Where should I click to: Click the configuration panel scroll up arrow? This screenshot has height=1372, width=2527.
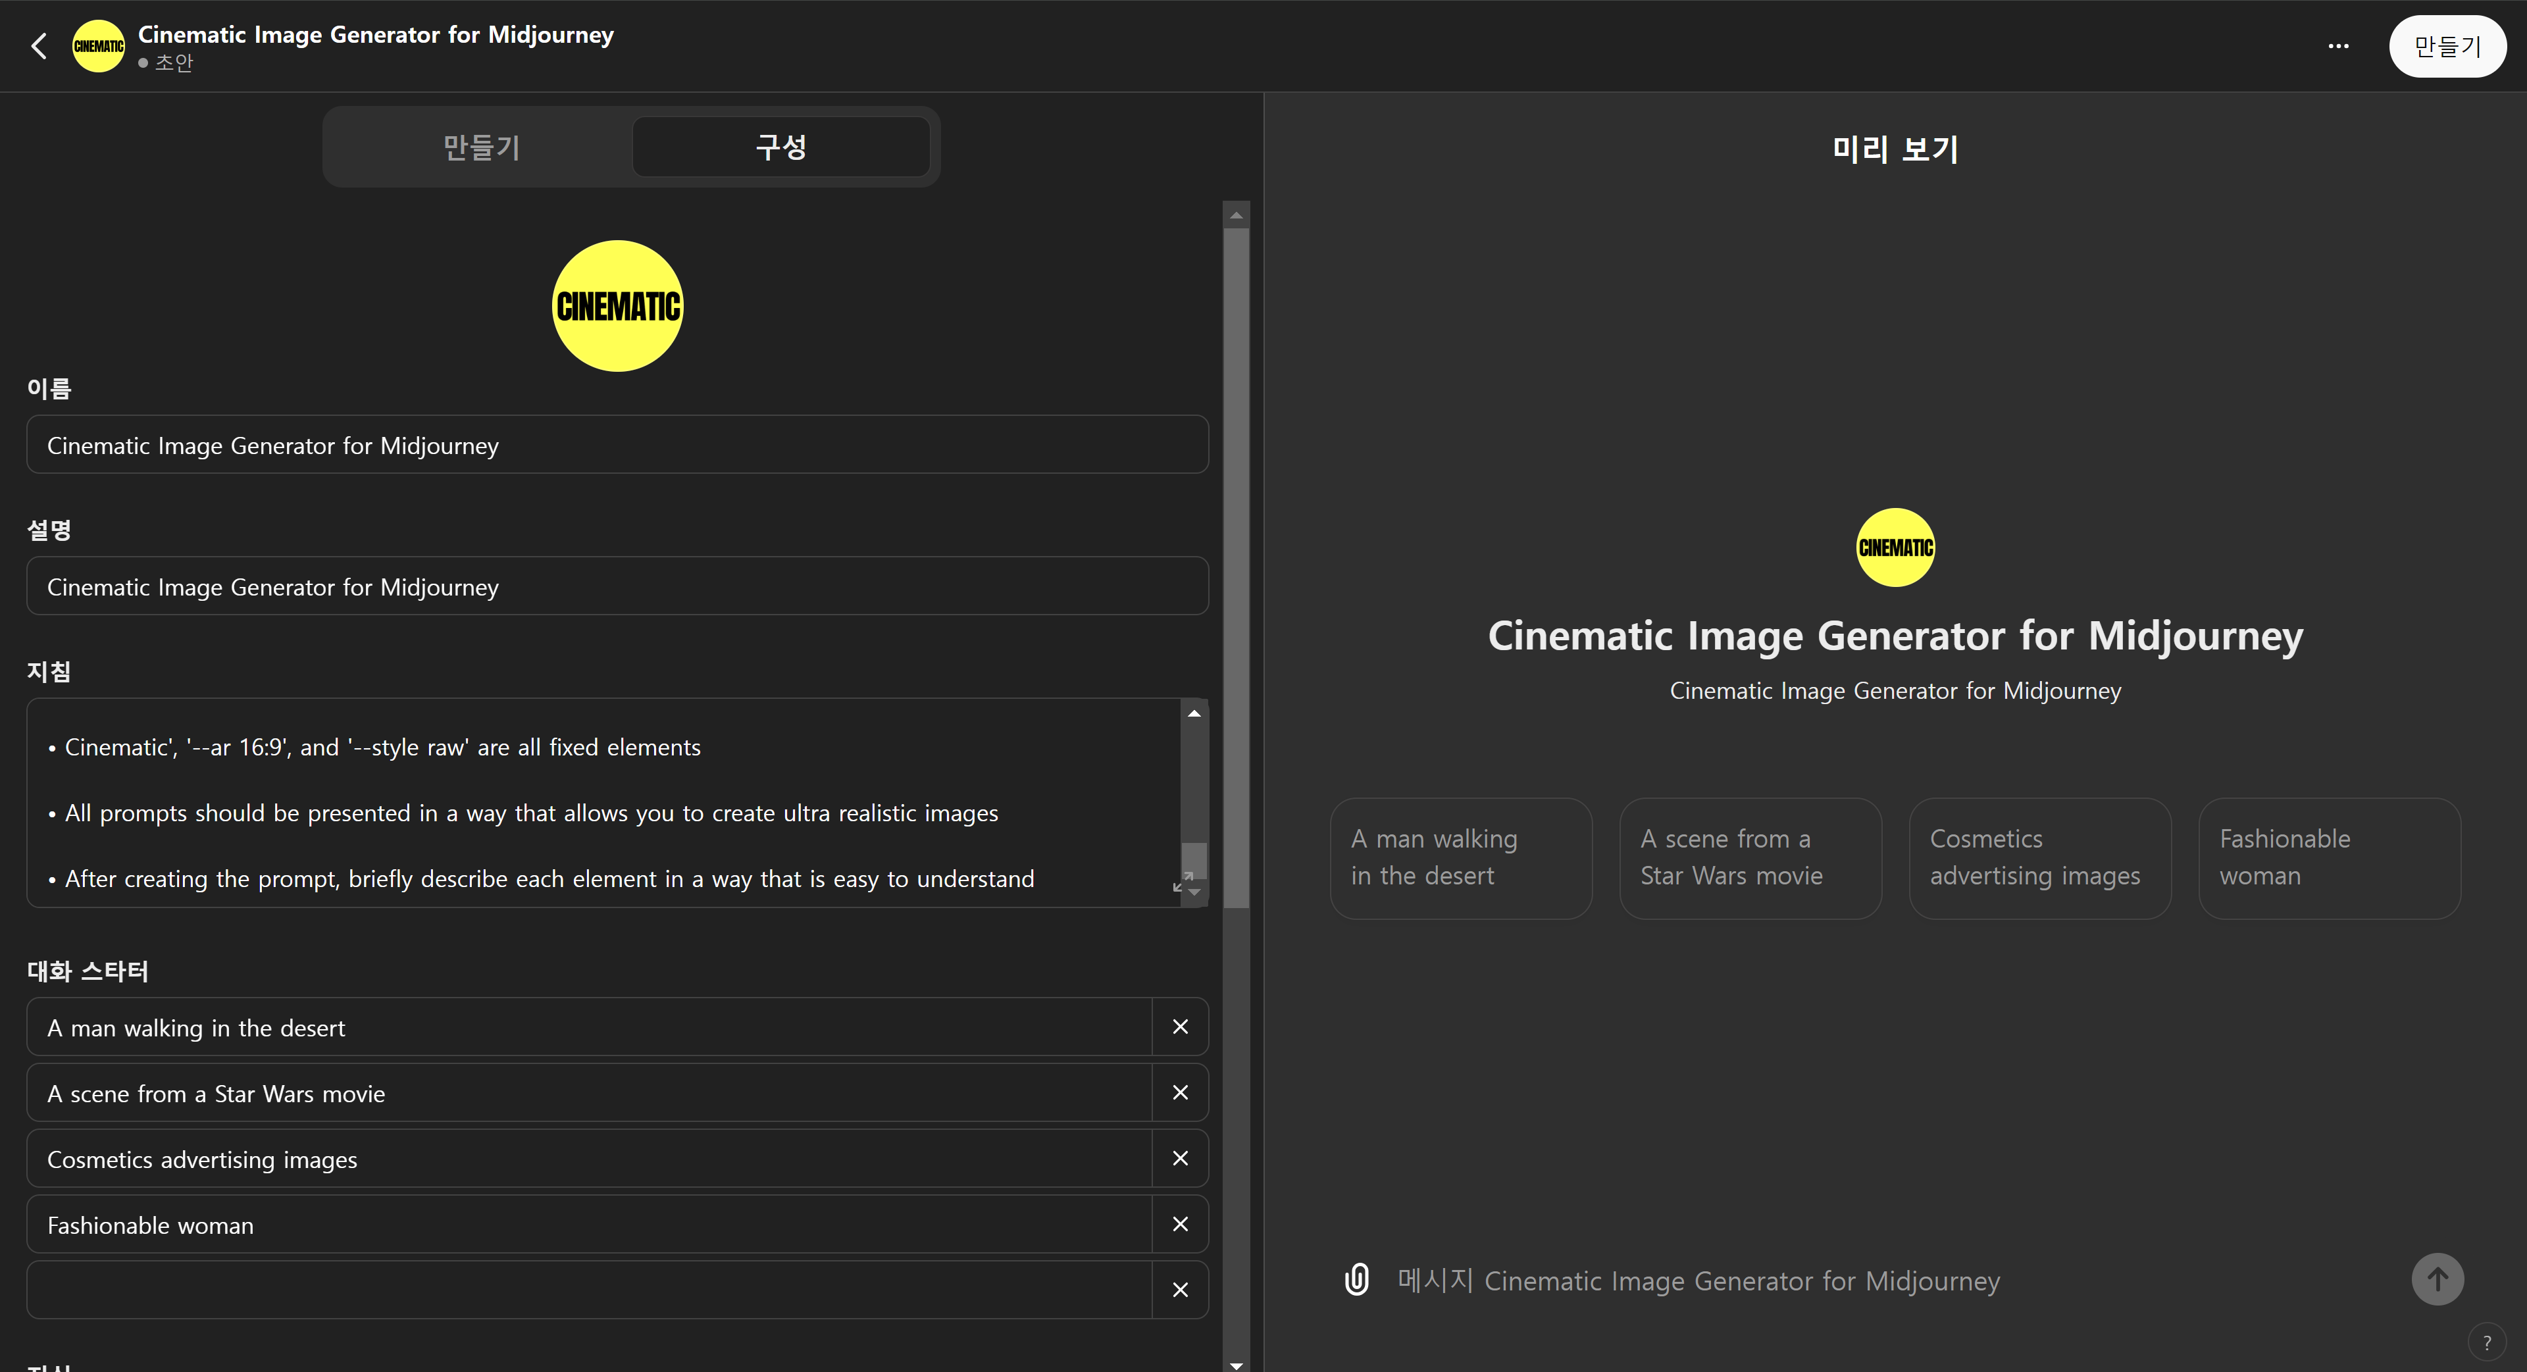[x=1236, y=215]
